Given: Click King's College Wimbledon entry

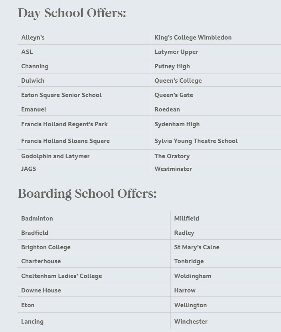Looking at the screenshot, I should pyautogui.click(x=193, y=38).
